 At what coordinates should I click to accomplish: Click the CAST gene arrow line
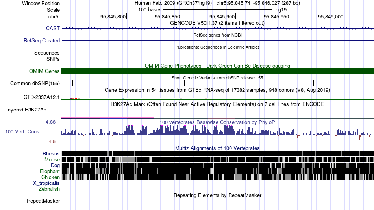coord(218,29)
